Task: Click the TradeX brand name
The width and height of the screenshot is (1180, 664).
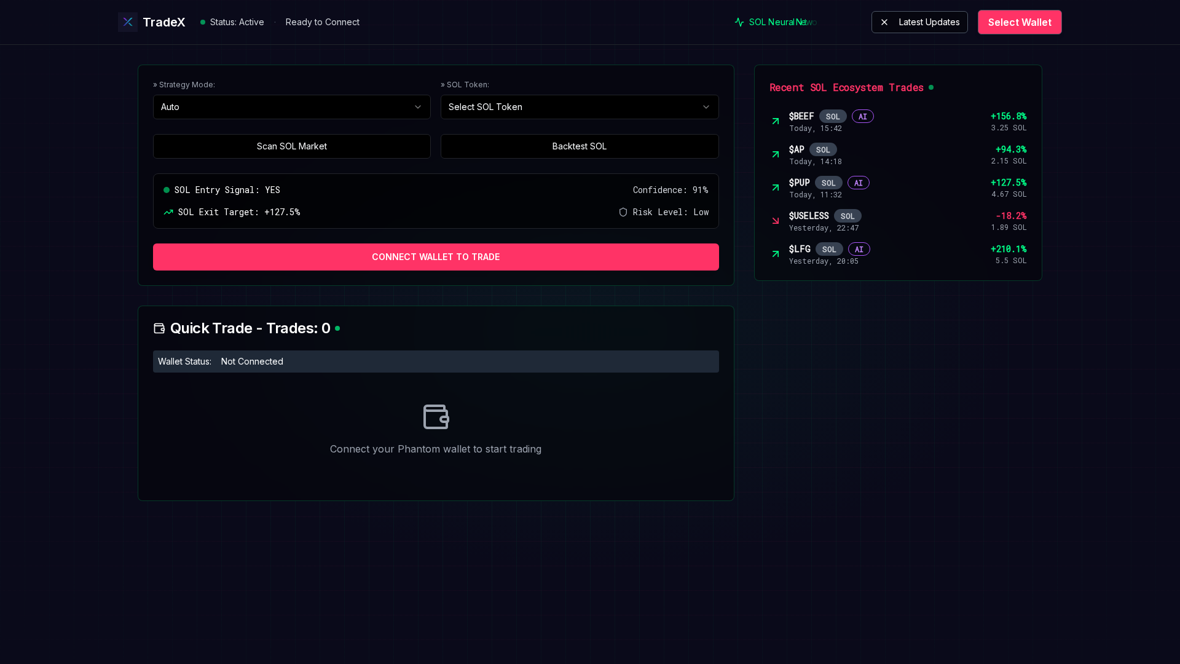Action: click(164, 22)
